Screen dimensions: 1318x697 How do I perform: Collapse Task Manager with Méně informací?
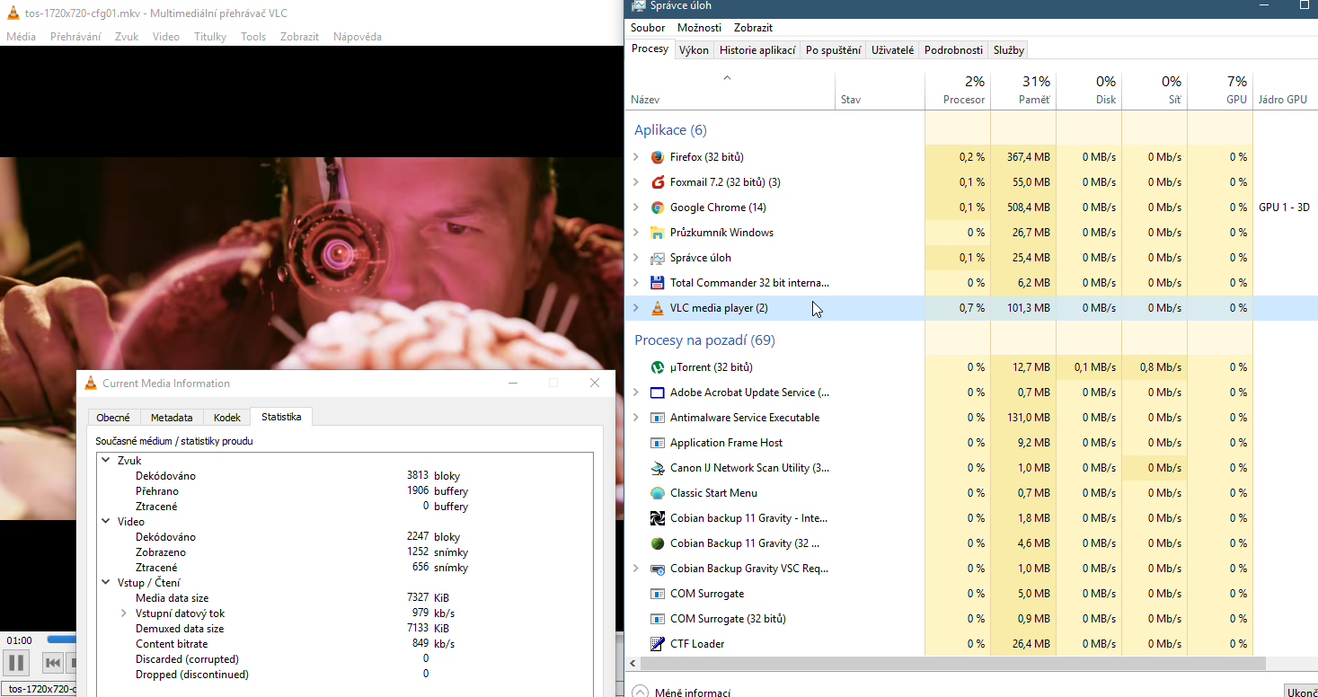click(x=680, y=693)
